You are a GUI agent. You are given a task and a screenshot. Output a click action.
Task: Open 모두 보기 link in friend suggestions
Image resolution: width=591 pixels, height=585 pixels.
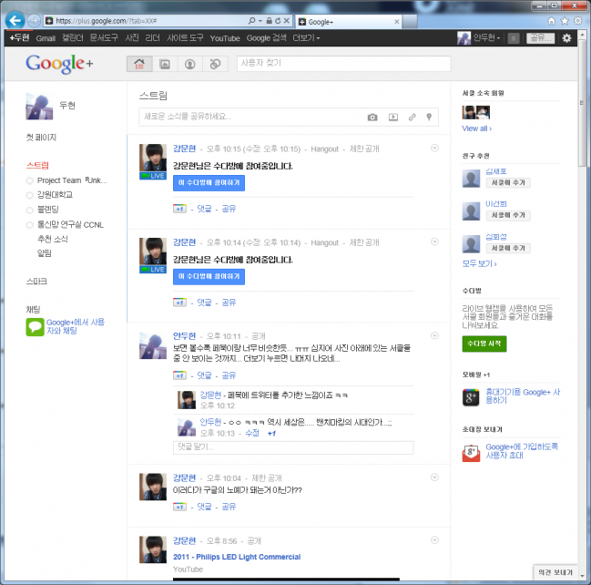pyautogui.click(x=479, y=263)
